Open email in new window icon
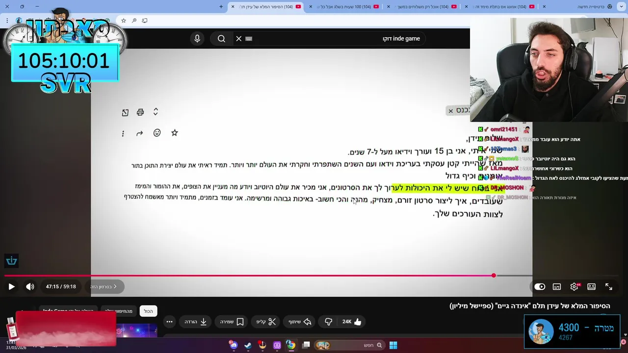This screenshot has width=628, height=353. (125, 113)
